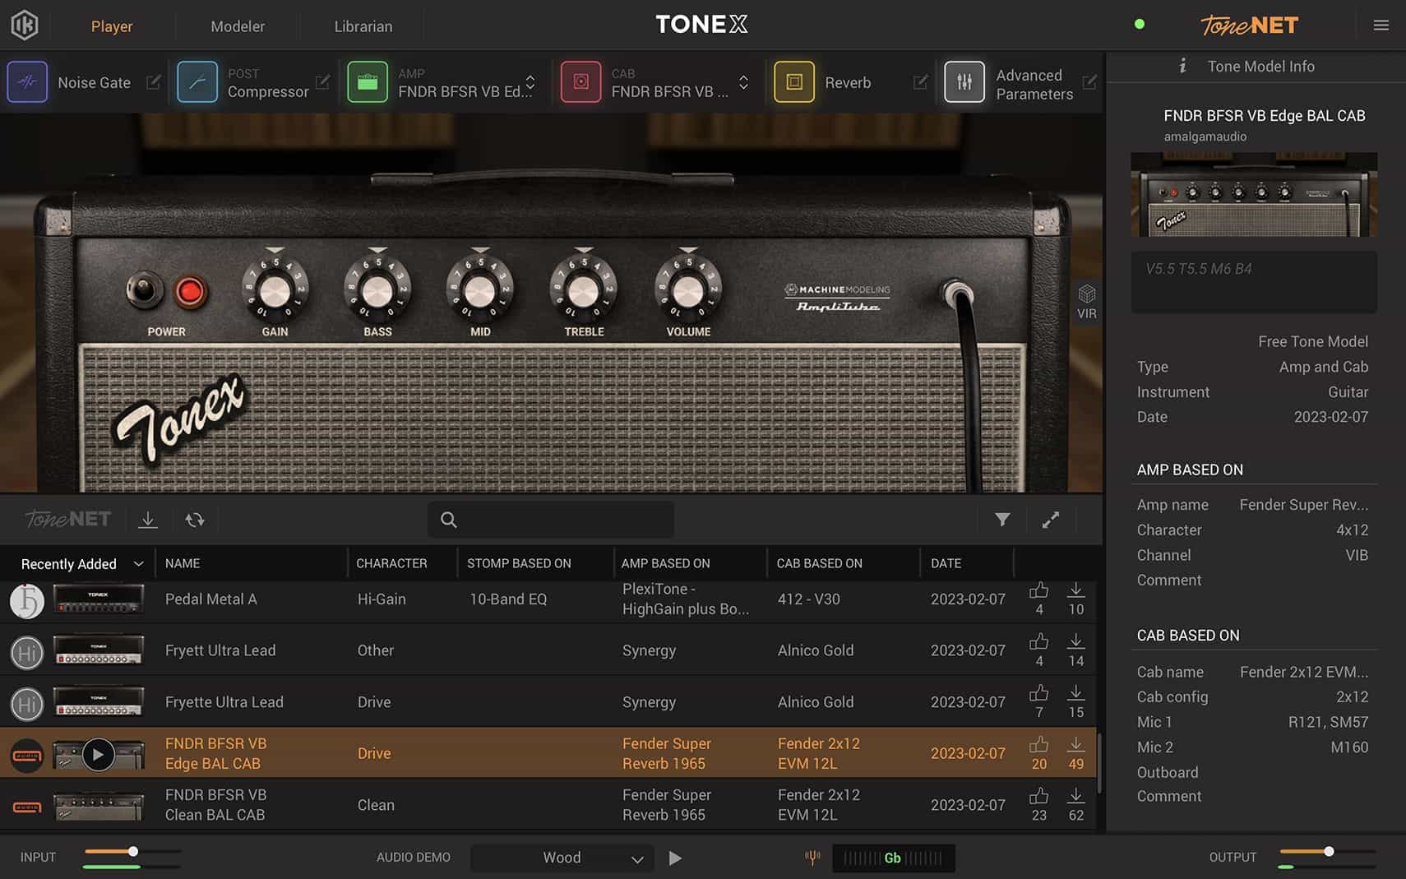Step through AMP model selector arrows

point(530,82)
